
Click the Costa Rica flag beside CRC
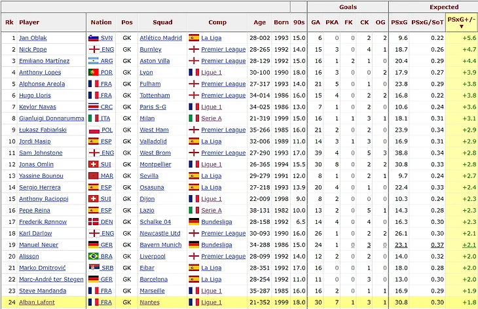pyautogui.click(x=94, y=107)
